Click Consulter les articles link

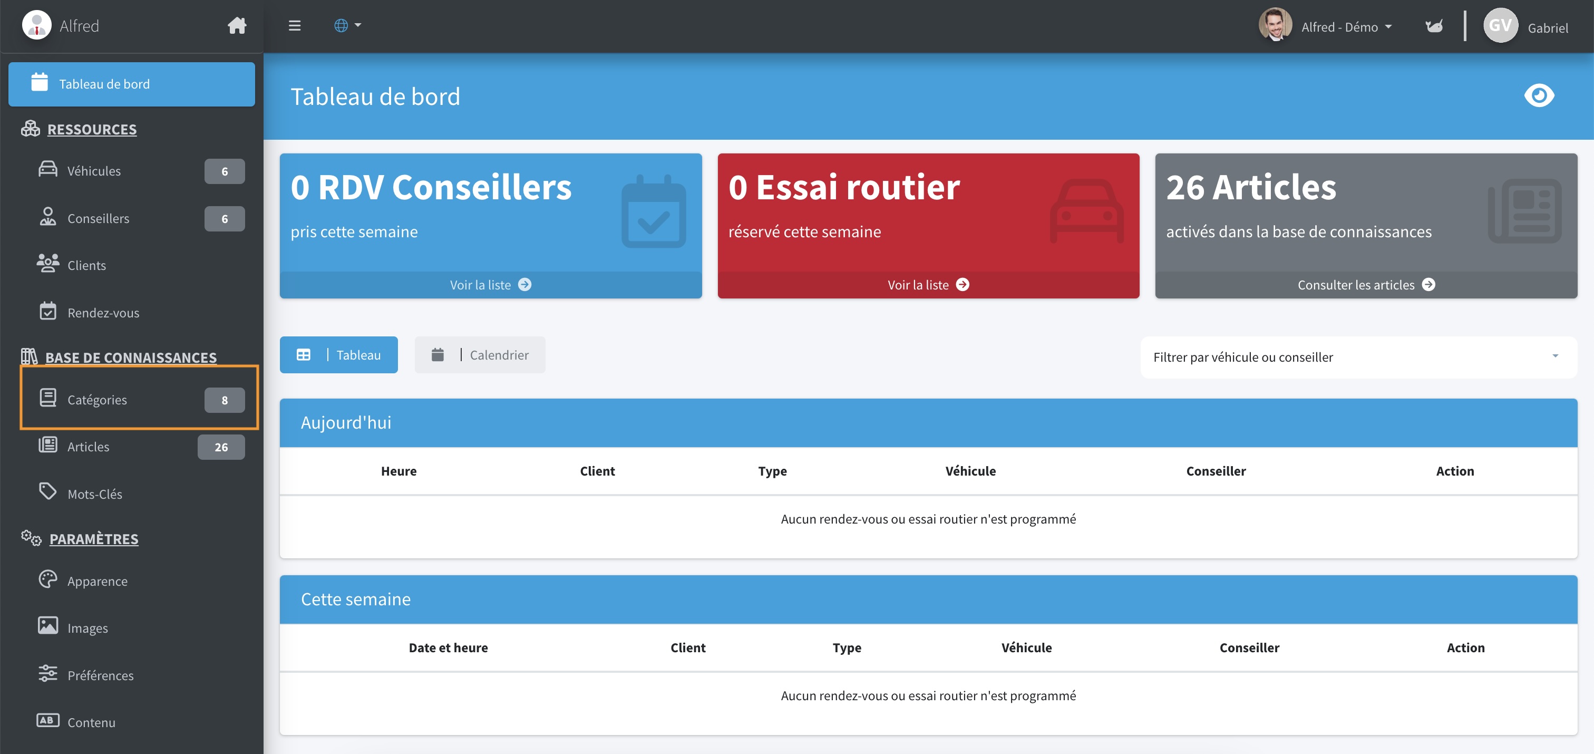click(x=1366, y=285)
